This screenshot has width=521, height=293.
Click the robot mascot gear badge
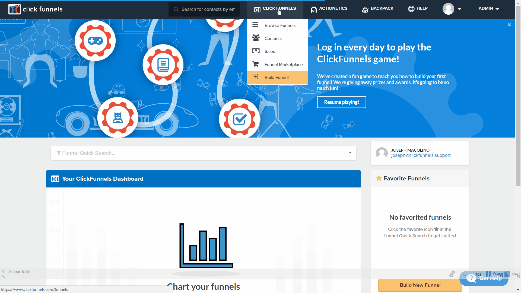coord(118,118)
